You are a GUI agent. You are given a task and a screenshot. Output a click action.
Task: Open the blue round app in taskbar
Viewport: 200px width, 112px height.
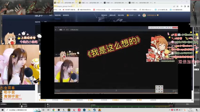point(84,110)
